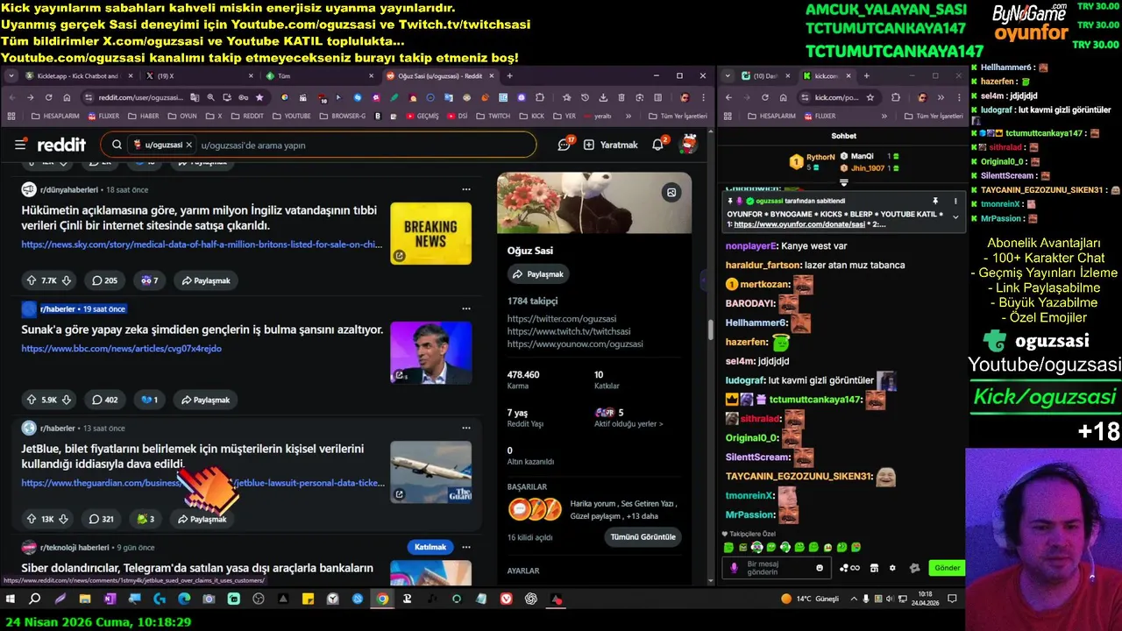Open the pinned message three-dot options

(x=955, y=201)
